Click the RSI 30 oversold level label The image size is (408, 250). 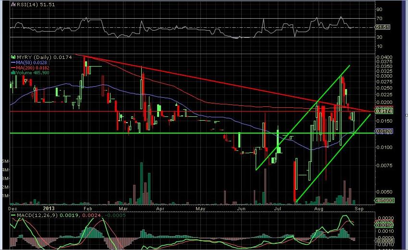(379, 37)
